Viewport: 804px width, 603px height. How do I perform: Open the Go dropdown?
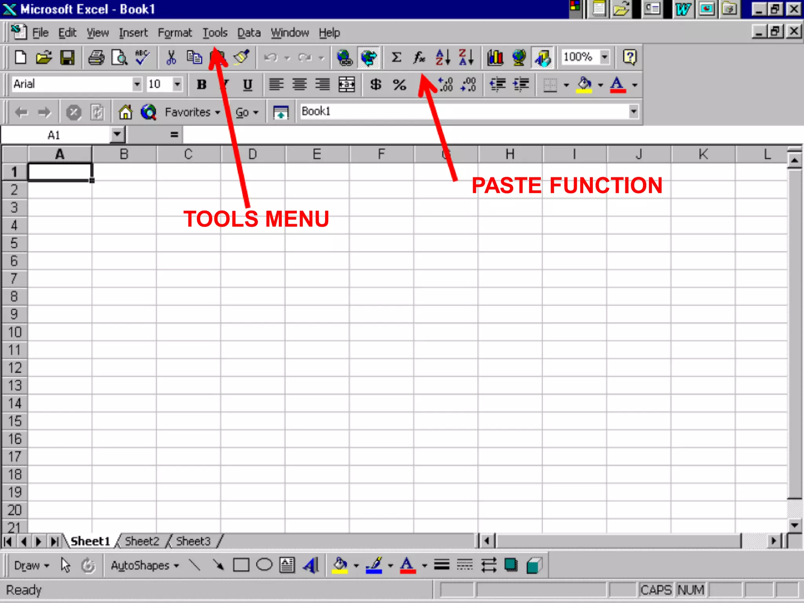(x=247, y=112)
